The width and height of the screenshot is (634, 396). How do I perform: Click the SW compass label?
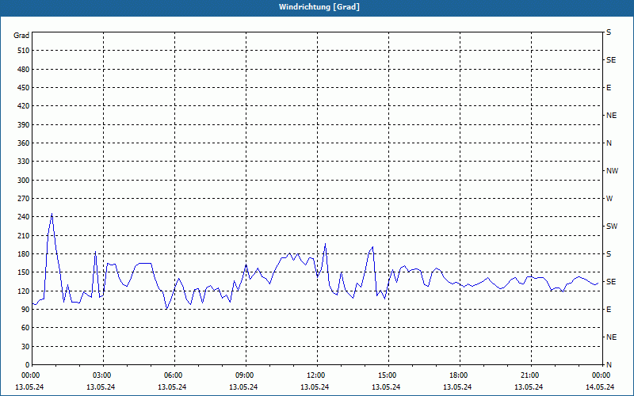coord(612,227)
